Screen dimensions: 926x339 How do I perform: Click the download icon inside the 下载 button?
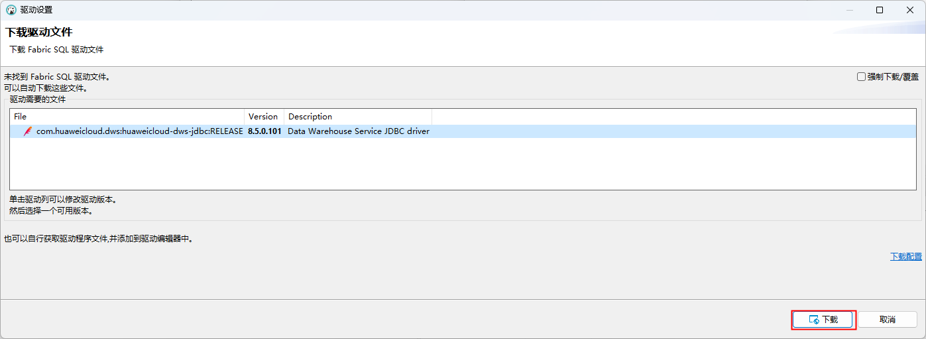click(815, 320)
